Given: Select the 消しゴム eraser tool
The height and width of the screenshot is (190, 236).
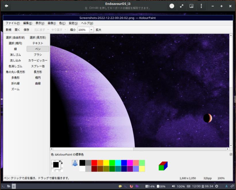Looking at the screenshot, I should pyautogui.click(x=15, y=55).
